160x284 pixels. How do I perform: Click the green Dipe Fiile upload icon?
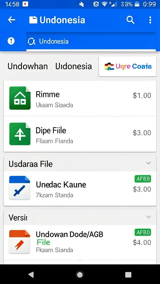click(x=20, y=134)
